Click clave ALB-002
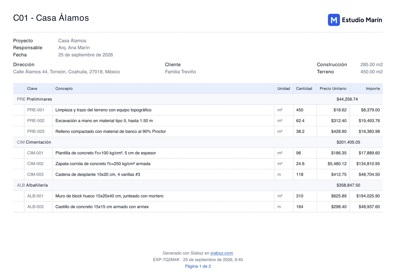 [x=35, y=207]
